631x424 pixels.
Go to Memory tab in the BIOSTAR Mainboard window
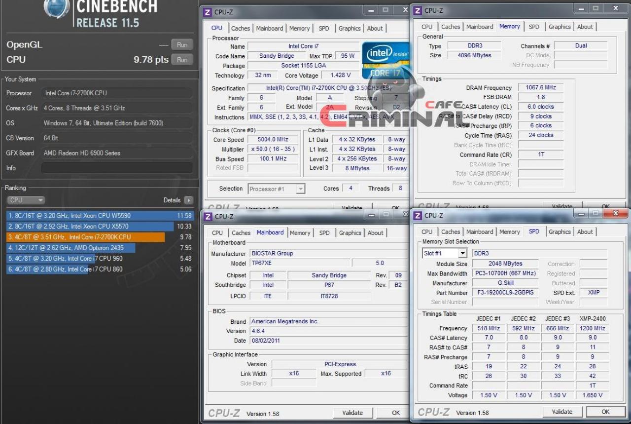pyautogui.click(x=300, y=233)
